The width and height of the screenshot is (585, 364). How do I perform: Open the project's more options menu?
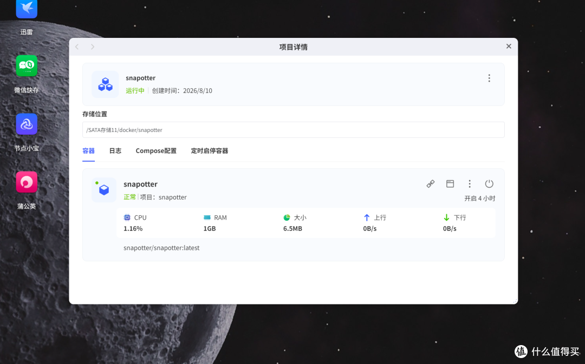pos(489,78)
